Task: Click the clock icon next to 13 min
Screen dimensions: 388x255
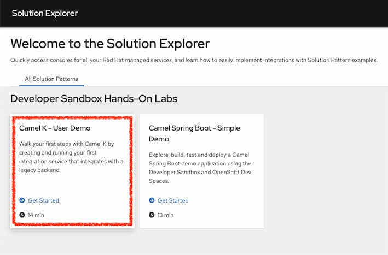Action: point(152,215)
